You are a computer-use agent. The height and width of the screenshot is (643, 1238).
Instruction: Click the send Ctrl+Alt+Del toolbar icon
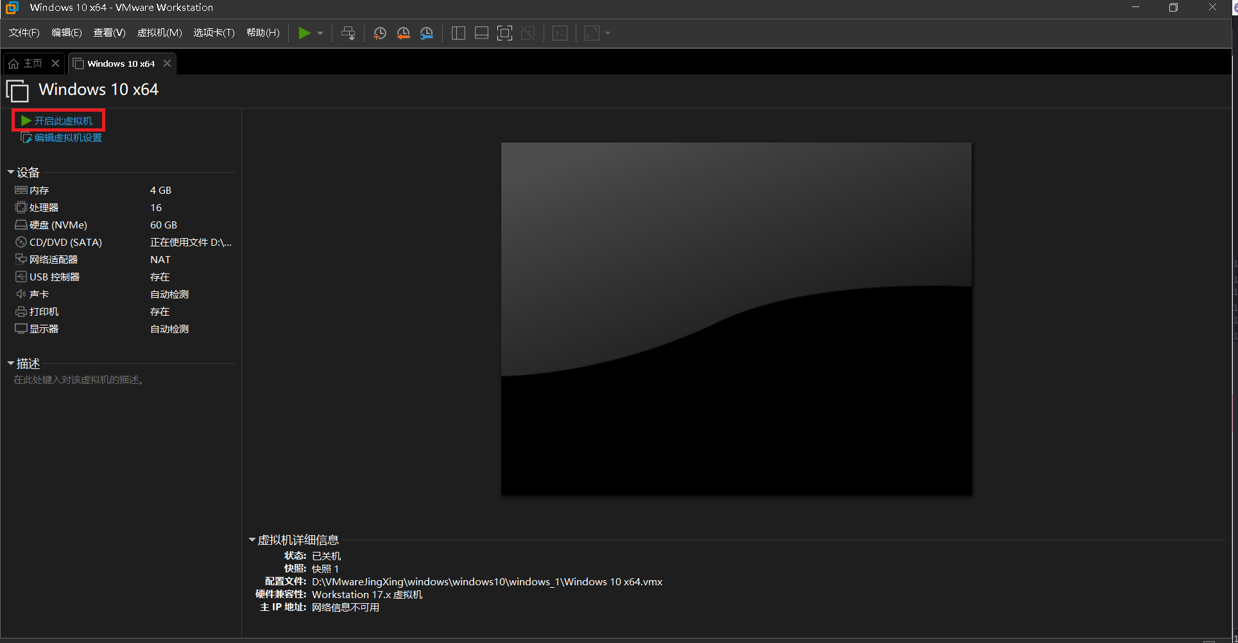pos(348,33)
